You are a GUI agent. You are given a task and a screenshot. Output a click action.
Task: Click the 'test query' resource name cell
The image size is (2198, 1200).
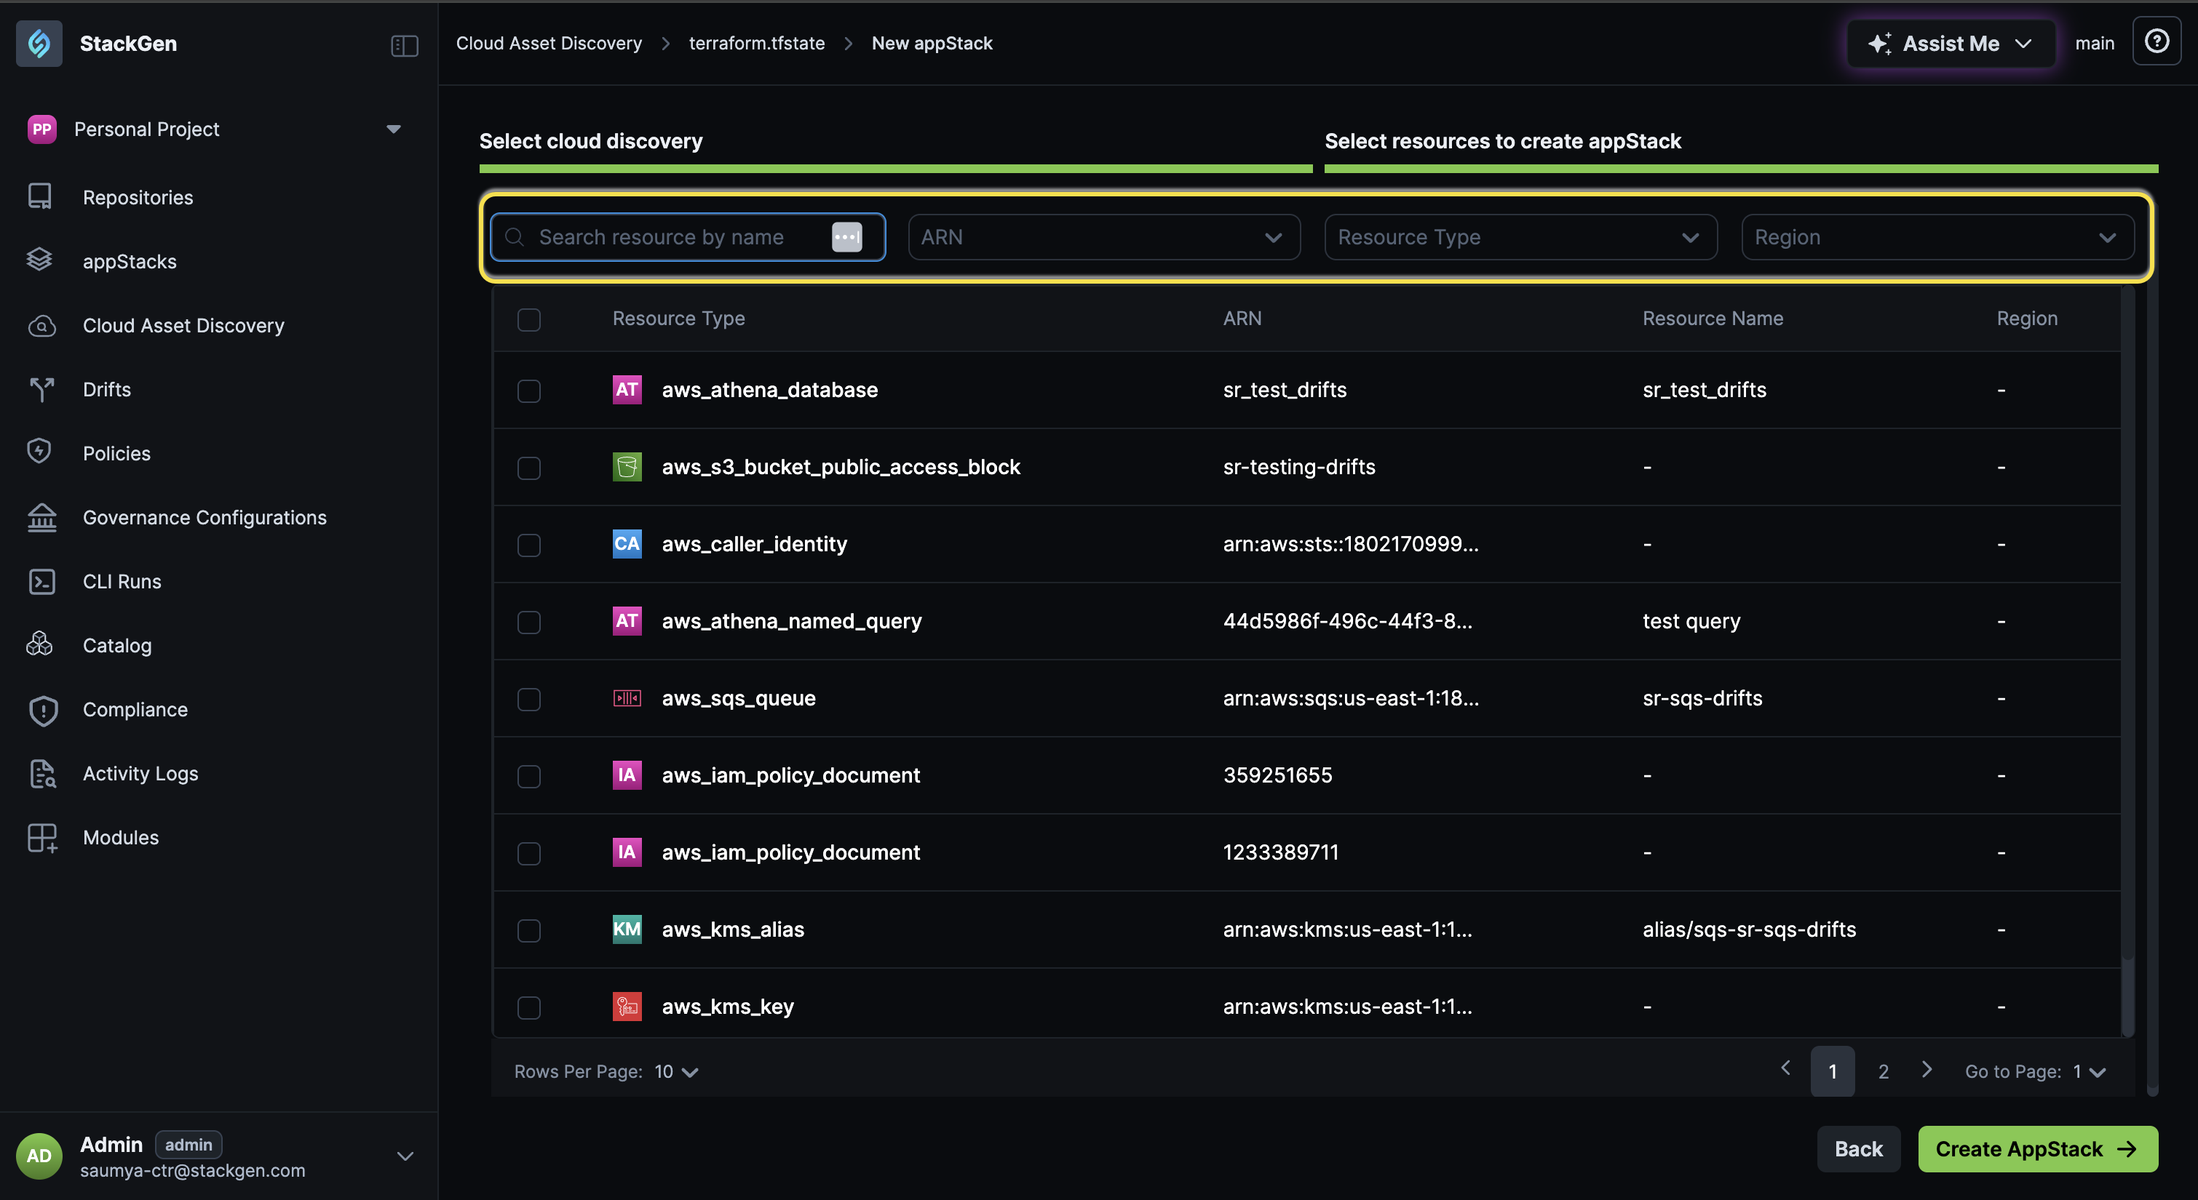[x=1691, y=621]
